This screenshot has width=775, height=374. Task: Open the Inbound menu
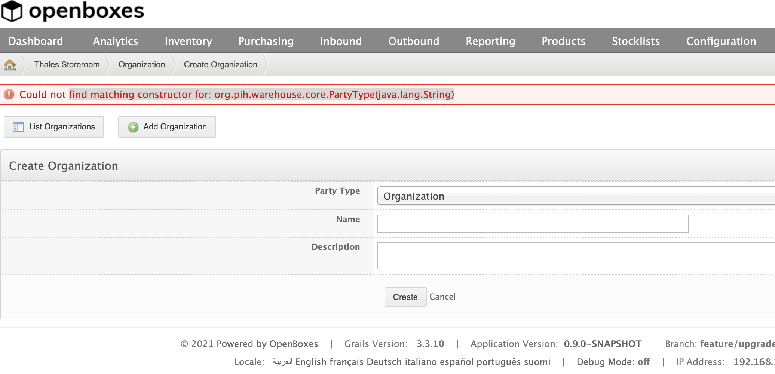(x=341, y=41)
